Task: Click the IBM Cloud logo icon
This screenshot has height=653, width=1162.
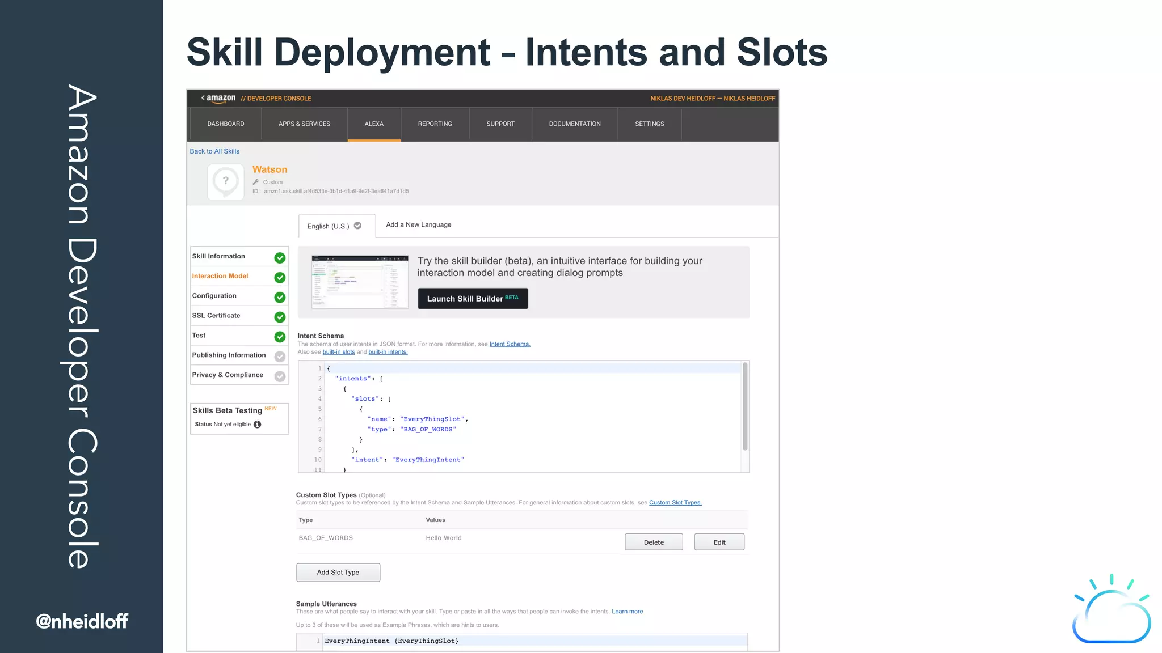Action: (x=1111, y=610)
